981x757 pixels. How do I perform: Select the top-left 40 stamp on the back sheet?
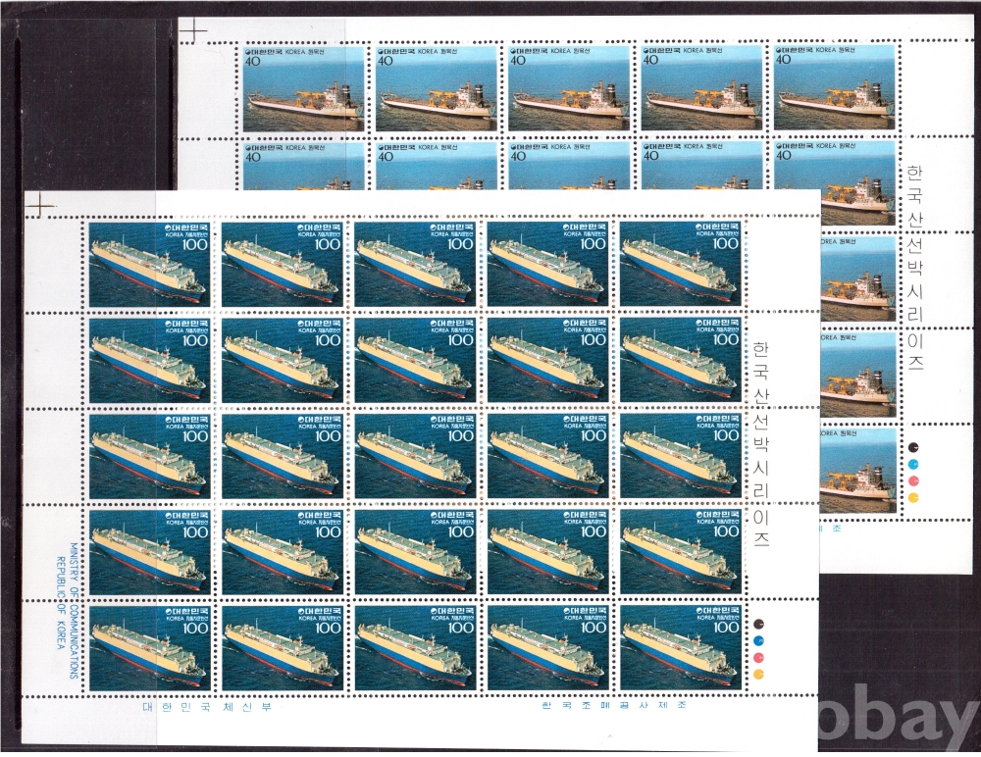tap(304, 88)
